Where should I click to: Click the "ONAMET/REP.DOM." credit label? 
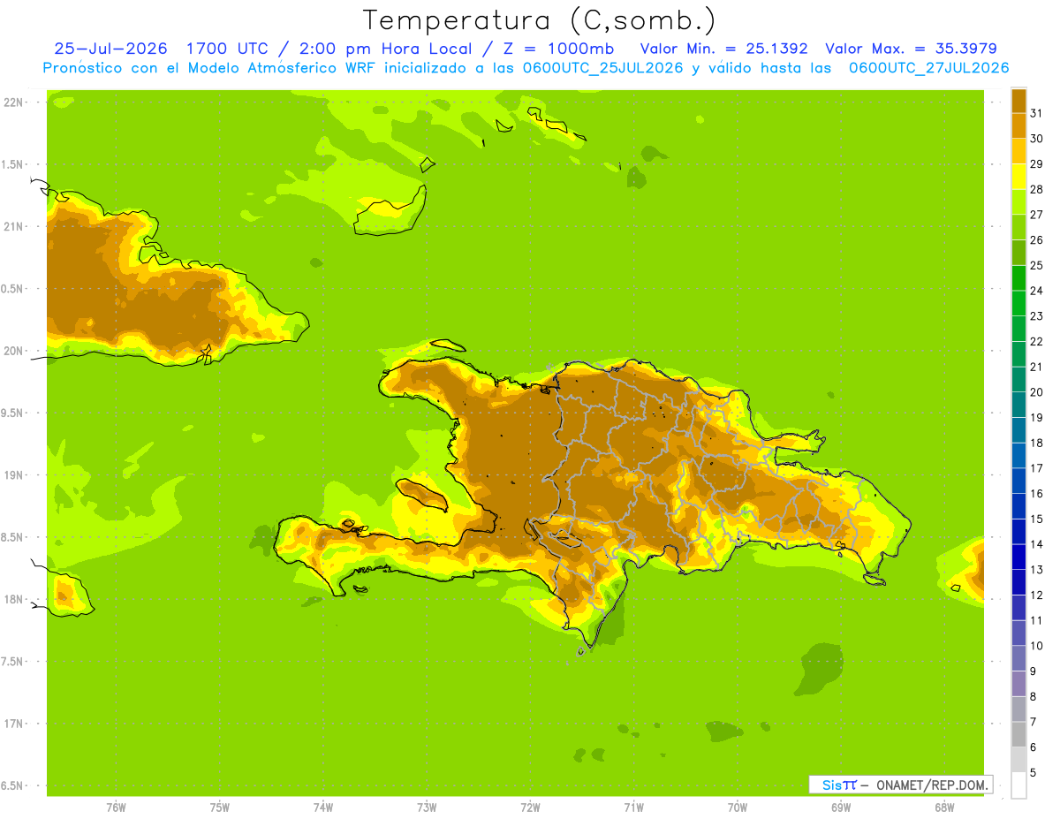coord(933,785)
